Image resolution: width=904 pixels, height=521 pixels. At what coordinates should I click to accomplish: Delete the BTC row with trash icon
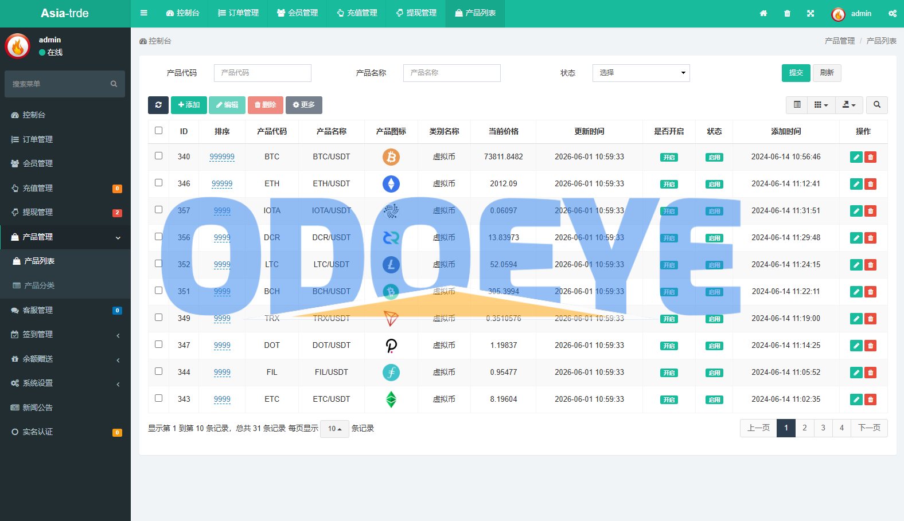[871, 157]
